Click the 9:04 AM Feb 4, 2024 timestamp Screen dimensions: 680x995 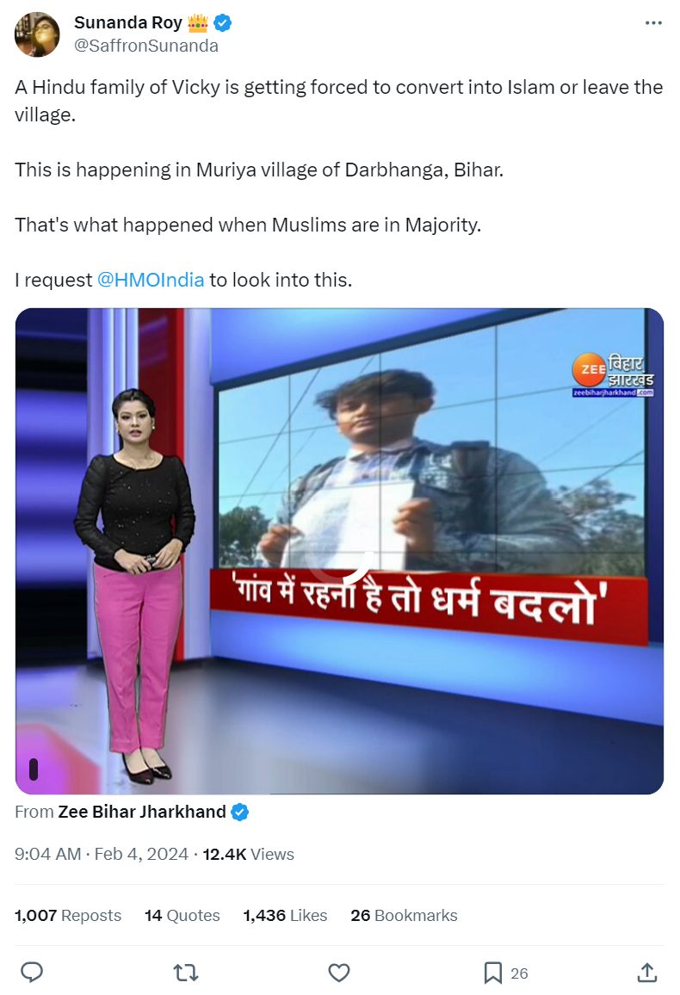(102, 854)
